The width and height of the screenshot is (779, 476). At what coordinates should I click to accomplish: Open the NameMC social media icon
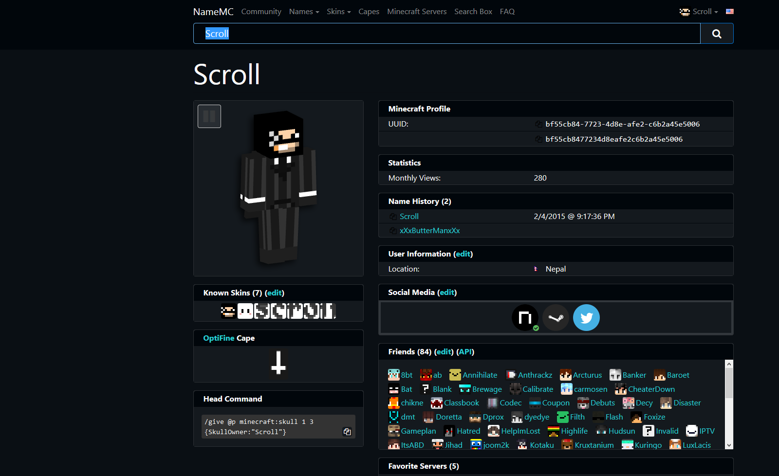click(525, 318)
